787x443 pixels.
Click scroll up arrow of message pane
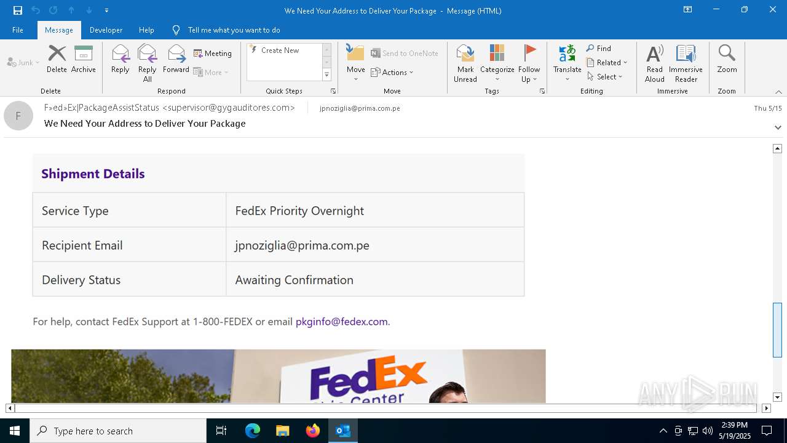click(x=777, y=148)
